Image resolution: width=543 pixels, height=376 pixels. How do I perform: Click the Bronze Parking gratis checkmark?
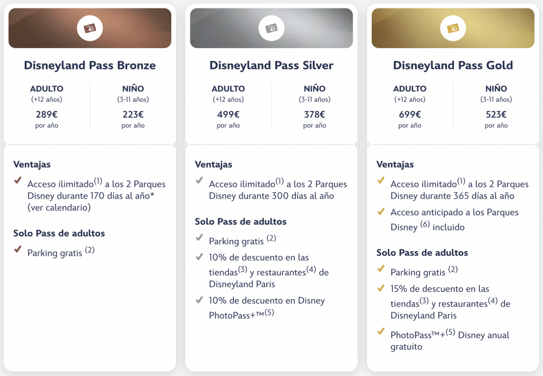pyautogui.click(x=17, y=249)
